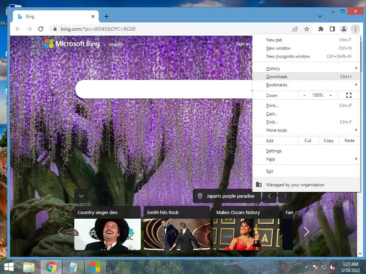Screen dimensions: 366x274
Task: Enter full screen via zoom row icon
Action: (349, 95)
